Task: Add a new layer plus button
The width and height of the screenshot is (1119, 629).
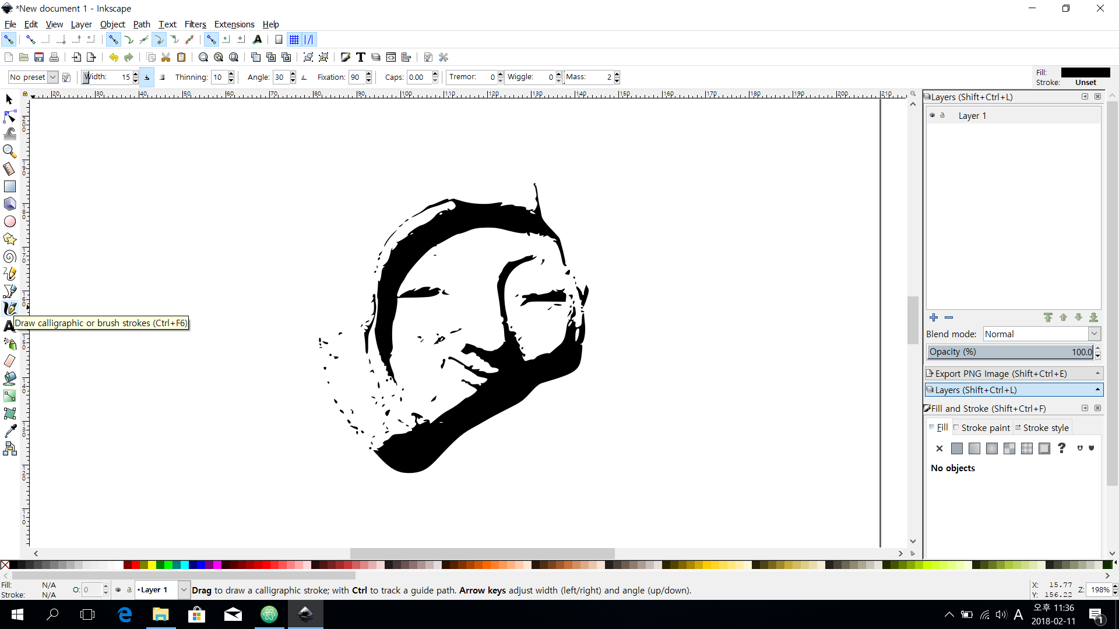Action: [x=934, y=317]
